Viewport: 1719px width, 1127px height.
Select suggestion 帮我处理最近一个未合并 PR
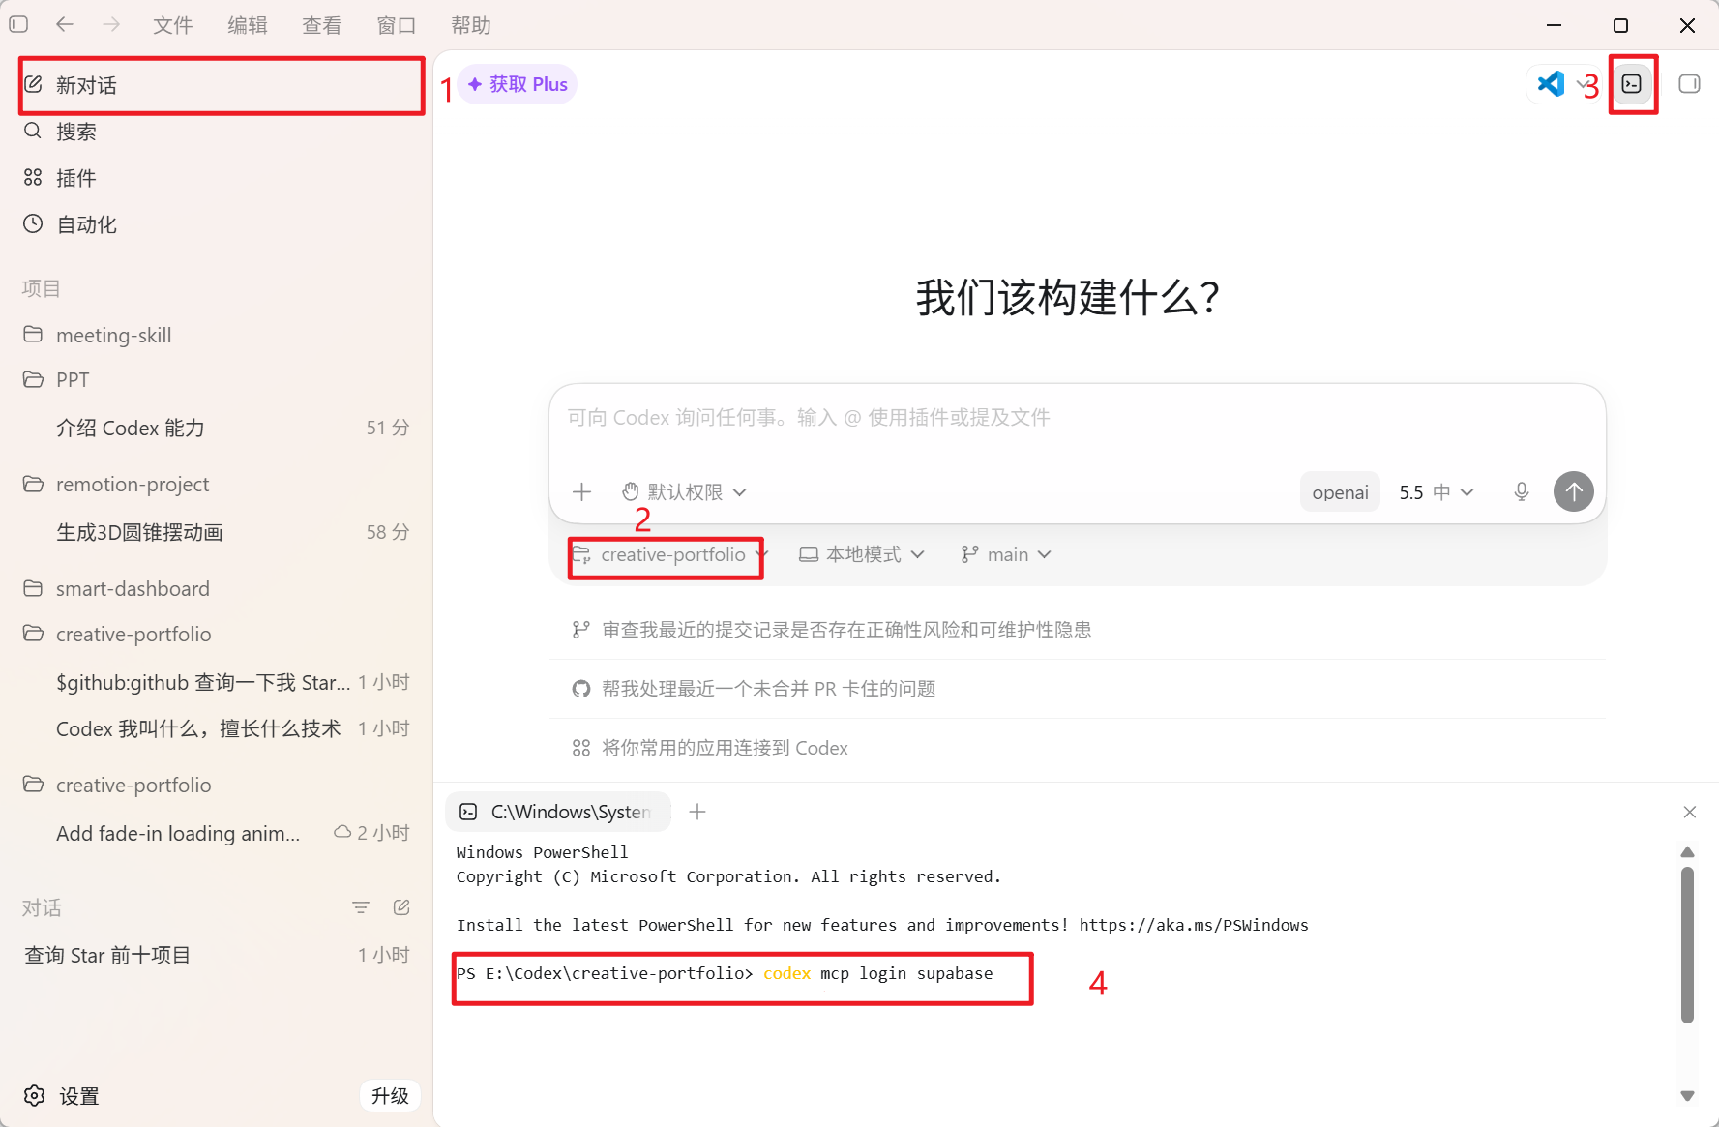click(x=1078, y=689)
